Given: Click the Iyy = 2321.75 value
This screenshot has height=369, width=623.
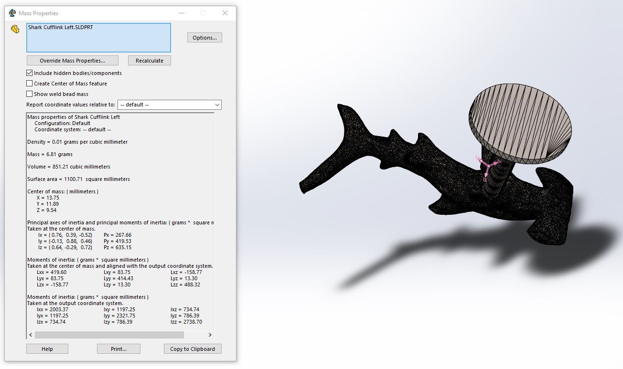Looking at the screenshot, I should click(119, 316).
